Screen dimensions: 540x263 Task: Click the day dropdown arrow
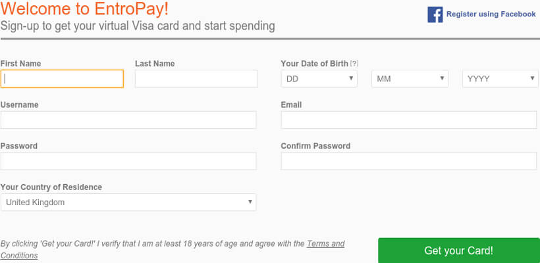tap(351, 78)
